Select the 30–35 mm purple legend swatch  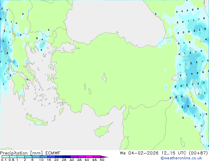point(74,157)
